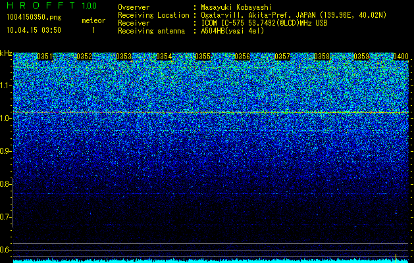Click the timestamp 10.04.15 03:50
Image resolution: width=414 pixels, height=263 pixels.
pos(34,30)
